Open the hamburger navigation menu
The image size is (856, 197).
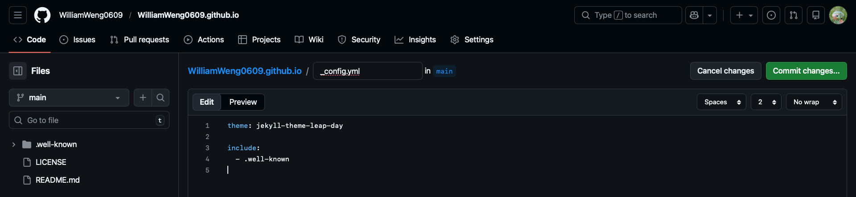coord(18,15)
